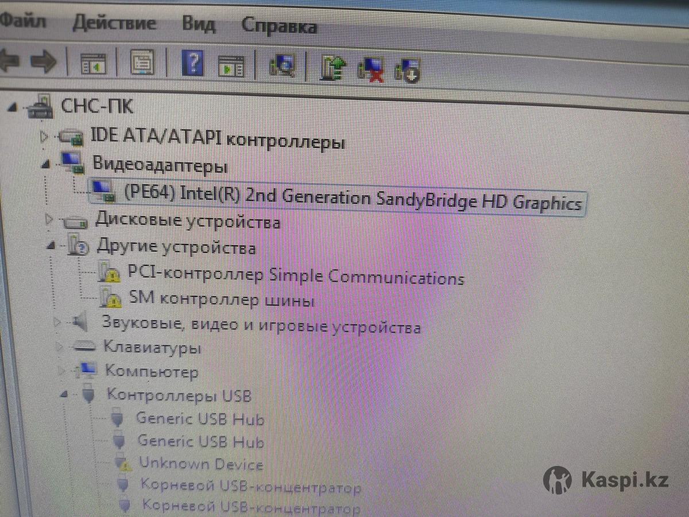Select the SM контроллер шины device
Viewport: 689px width, 517px height.
pos(220,299)
